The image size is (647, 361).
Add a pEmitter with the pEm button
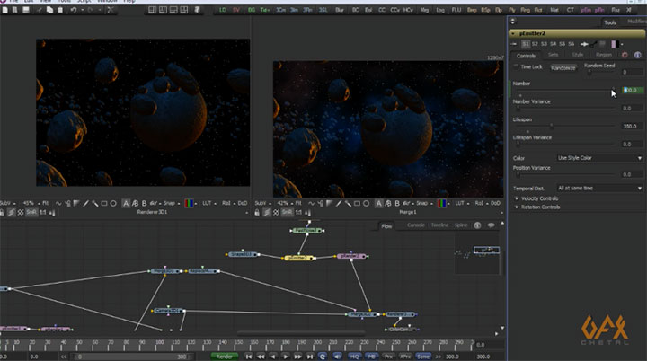tap(586, 10)
